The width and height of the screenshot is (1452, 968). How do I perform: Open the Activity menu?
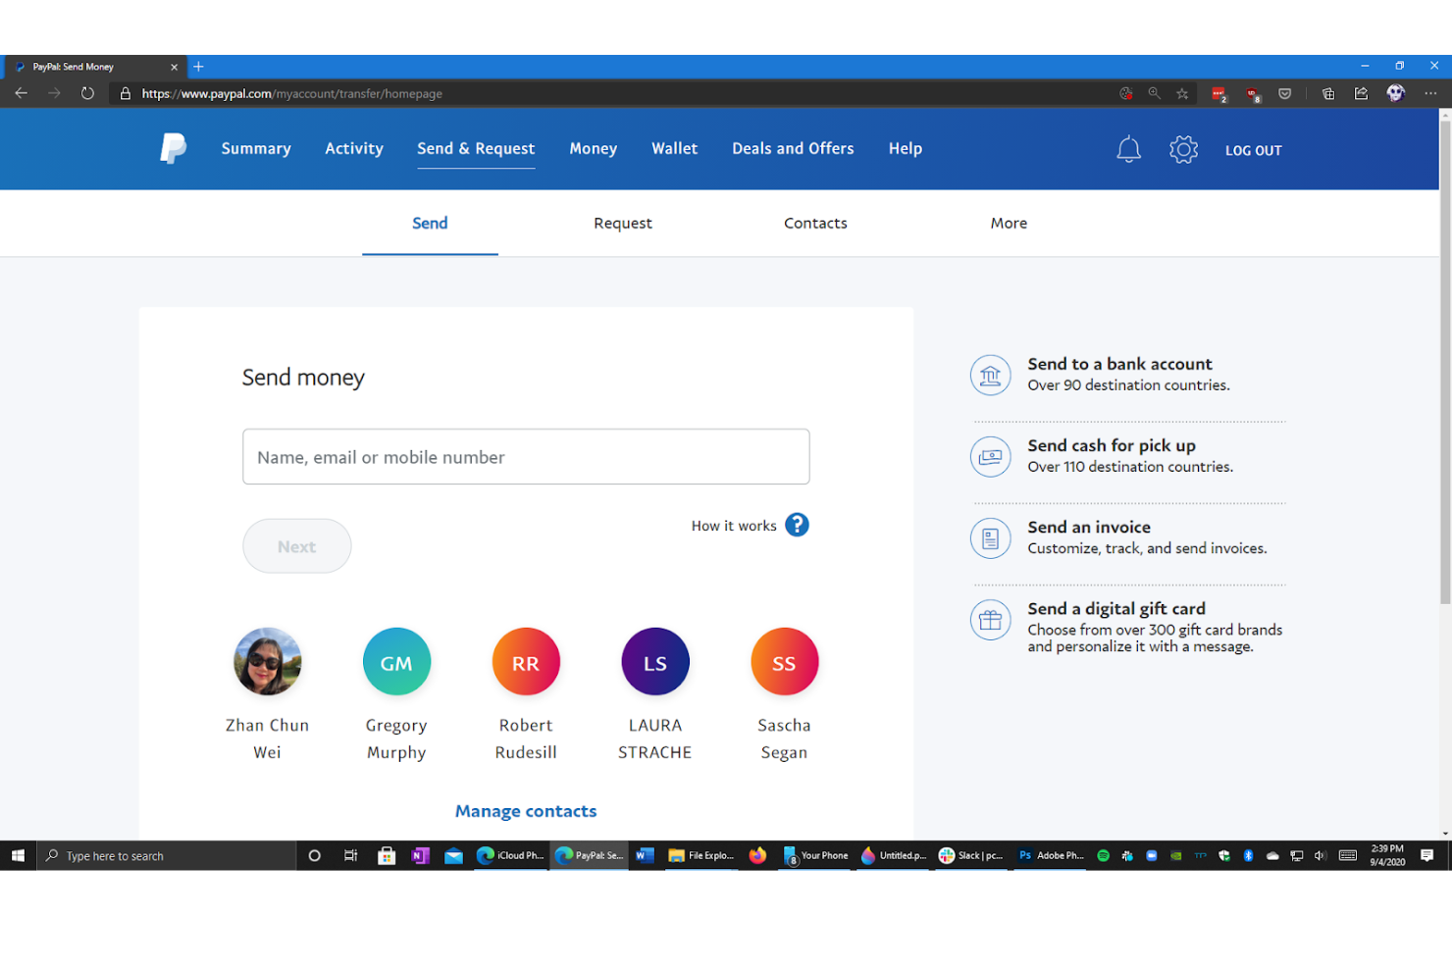tap(354, 148)
